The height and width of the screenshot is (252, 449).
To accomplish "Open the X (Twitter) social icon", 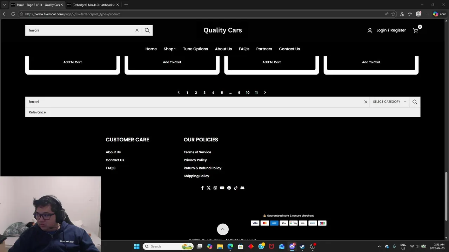I will (x=208, y=188).
